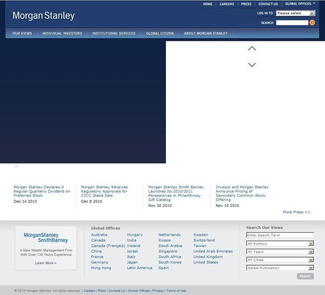Open the Saudi Arabia office link
The image size is (325, 295).
point(170,246)
